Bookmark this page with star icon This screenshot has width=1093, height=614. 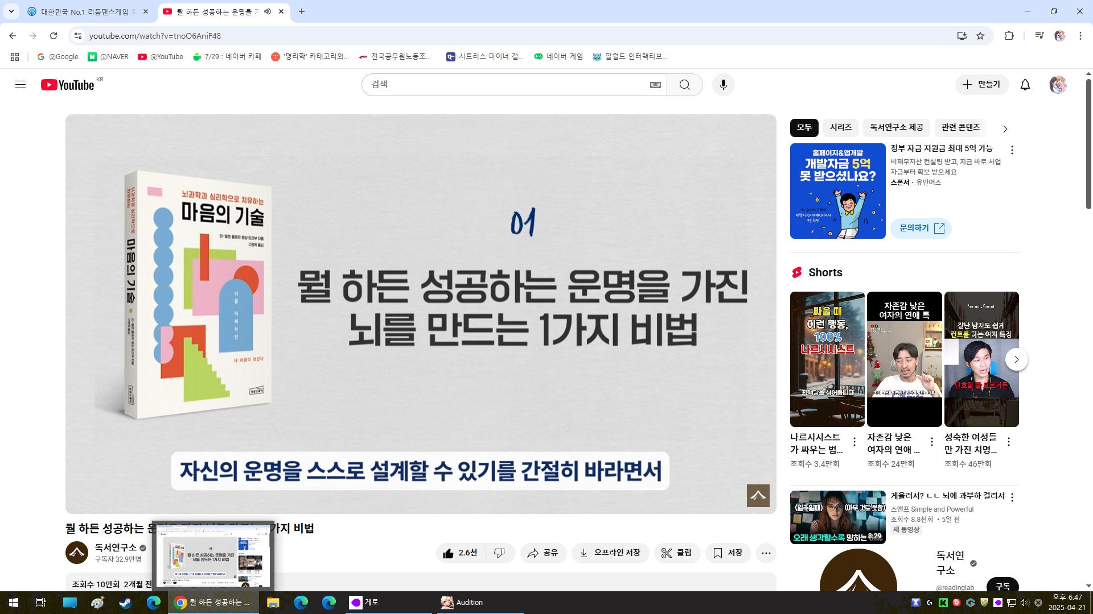980,36
